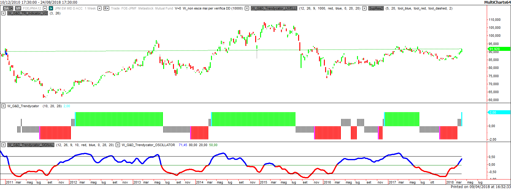Click the X box beside W_G&D_Trendycator
The image size is (511, 189).
tap(3, 106)
